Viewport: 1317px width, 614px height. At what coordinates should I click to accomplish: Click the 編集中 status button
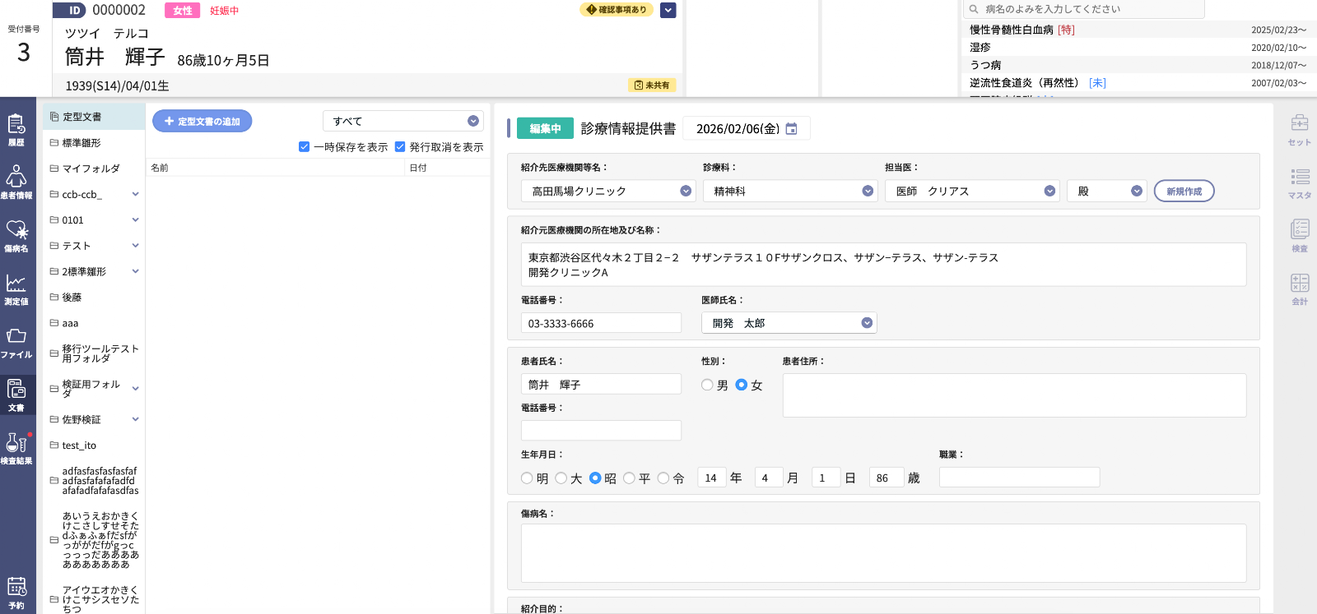[x=545, y=128]
